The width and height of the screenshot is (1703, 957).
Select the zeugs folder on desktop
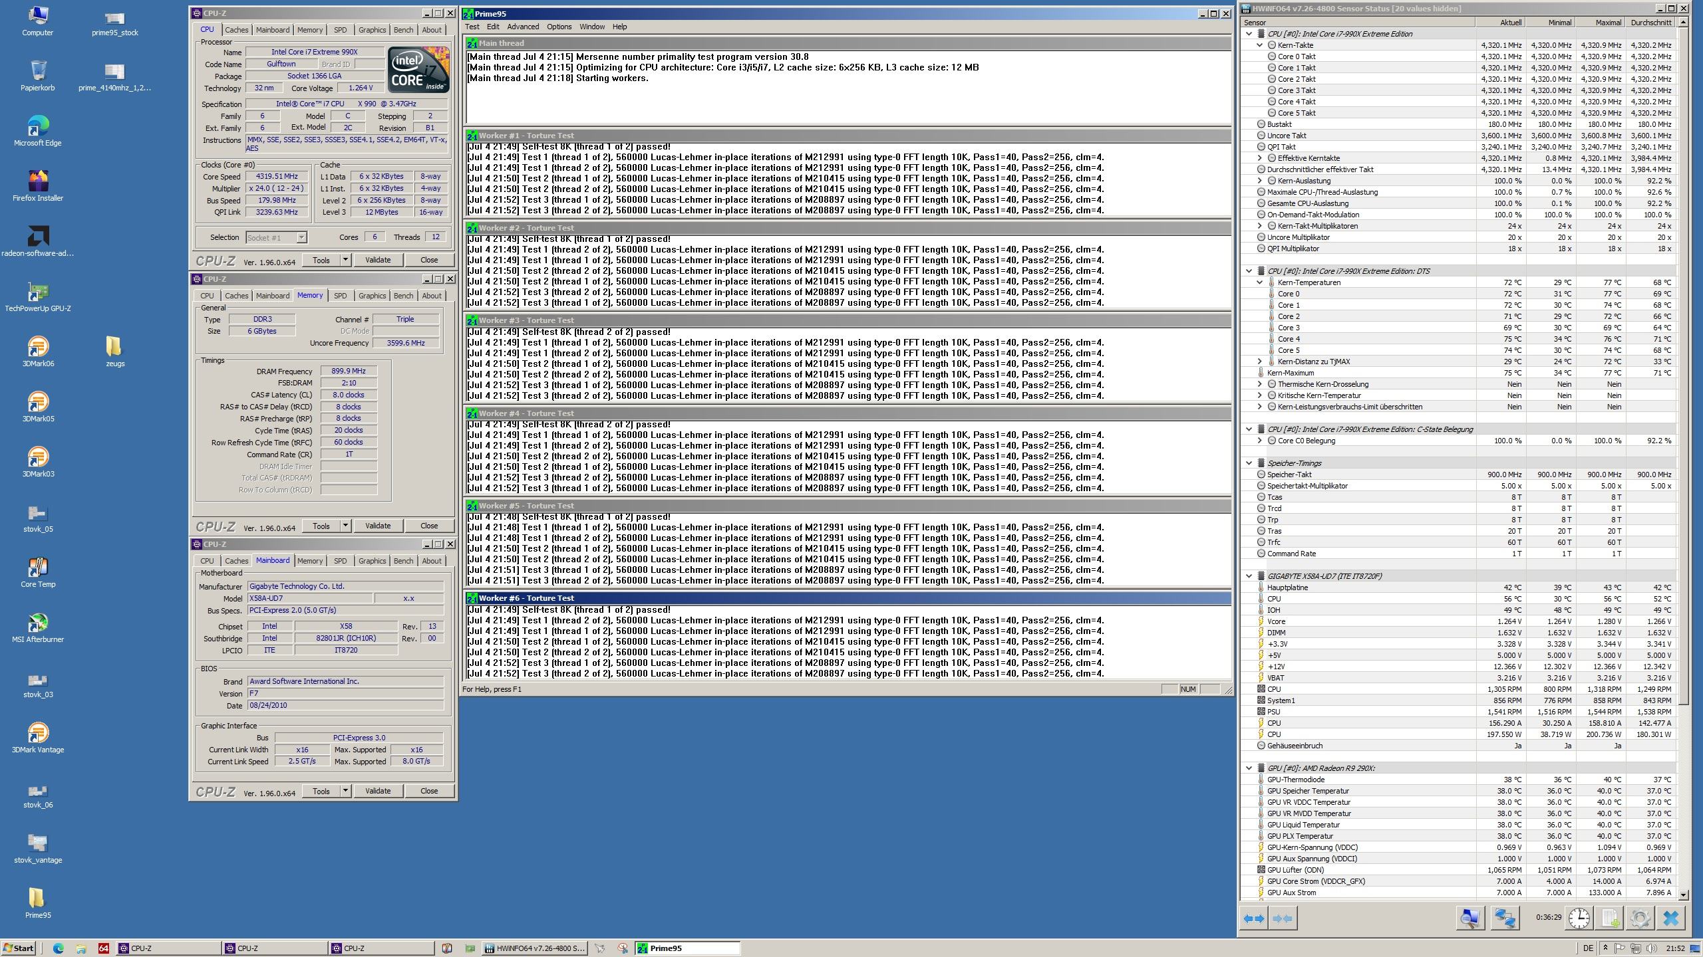[x=115, y=351]
